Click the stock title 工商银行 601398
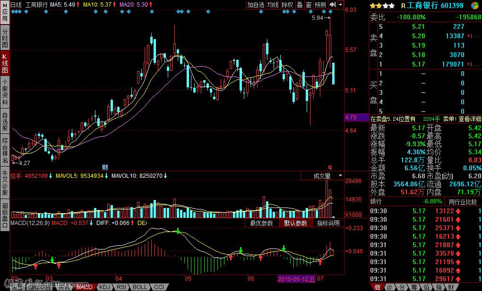 435,6
